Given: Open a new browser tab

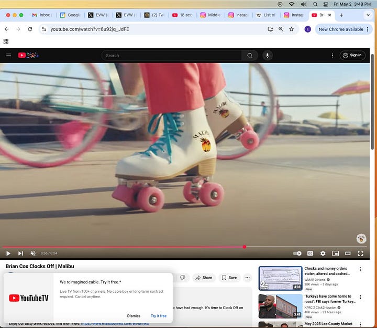Looking at the screenshot, I should coord(341,15).
